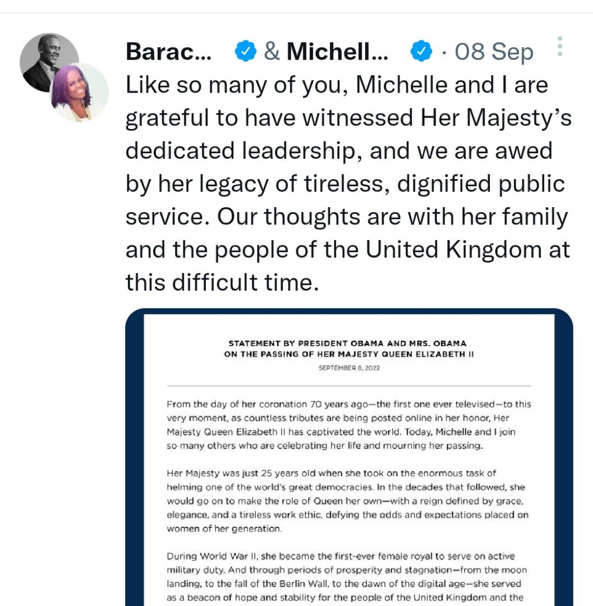This screenshot has height=606, width=593.
Task: Click the "SEPTEMBER 8, 2022" date in statement
Action: pyautogui.click(x=349, y=368)
